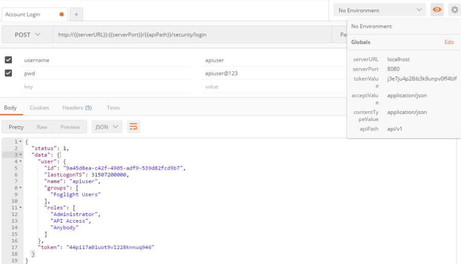Click the plus icon to add new tab
This screenshot has width=461, height=264.
click(76, 14)
